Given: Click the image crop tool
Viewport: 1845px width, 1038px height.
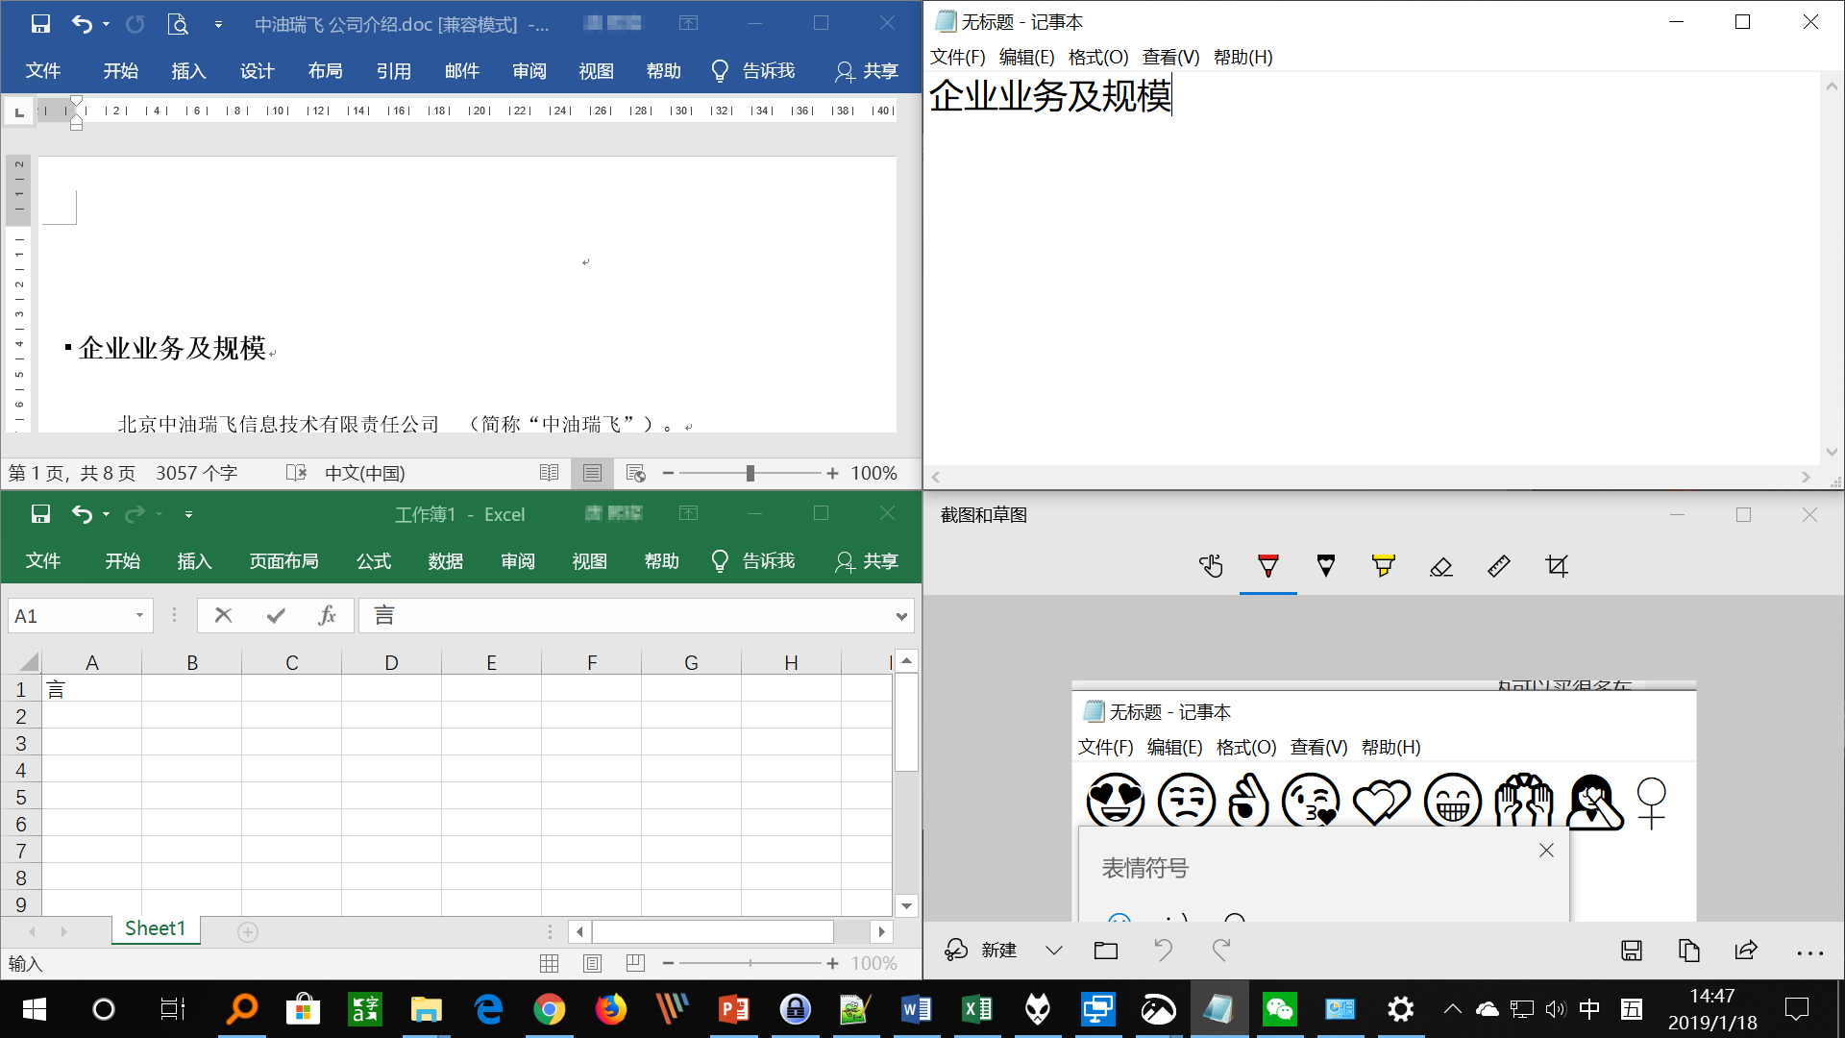Looking at the screenshot, I should (x=1557, y=566).
